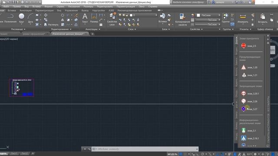Screen dimensions: 278x156
Task: Click the Print icon in quick access toolbar
Action: point(23,2)
